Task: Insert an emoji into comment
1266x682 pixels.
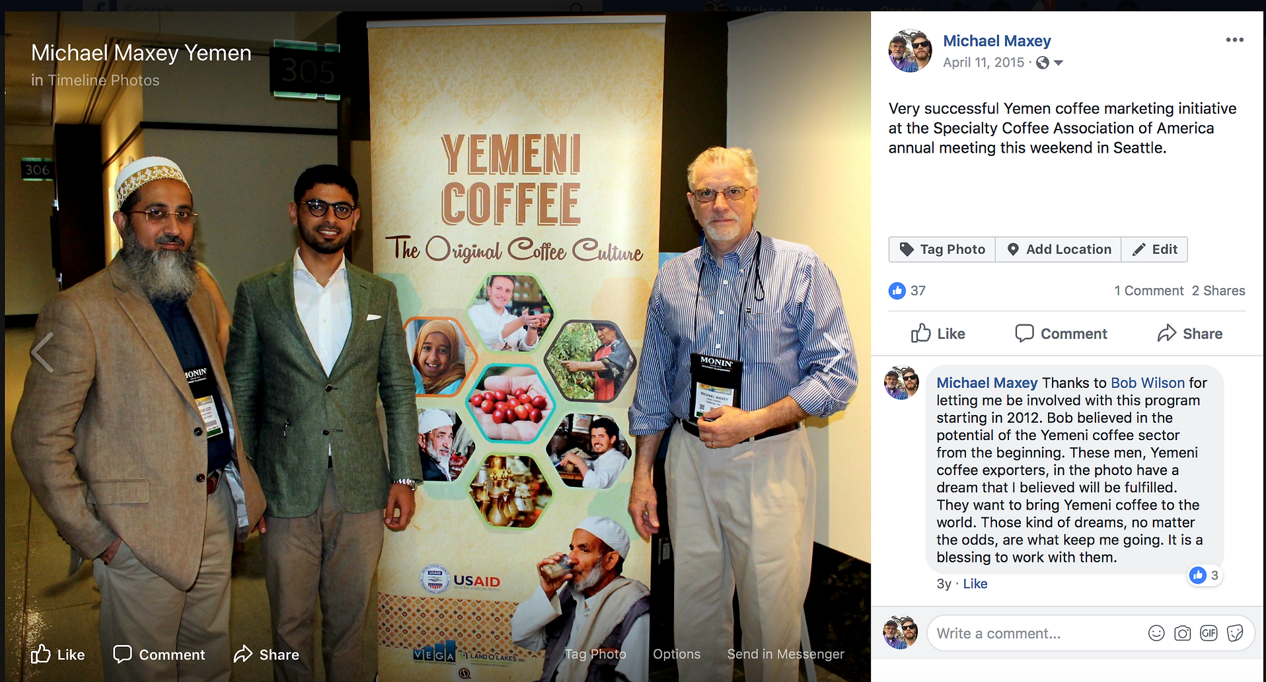Action: click(1156, 633)
